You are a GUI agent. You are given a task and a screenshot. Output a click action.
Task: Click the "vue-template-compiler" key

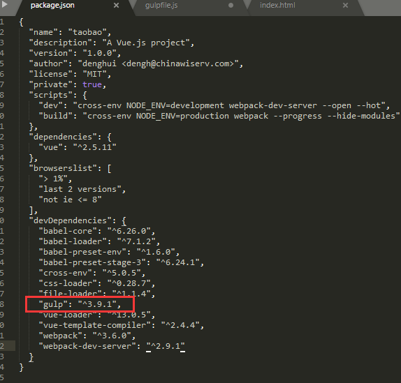(94, 325)
